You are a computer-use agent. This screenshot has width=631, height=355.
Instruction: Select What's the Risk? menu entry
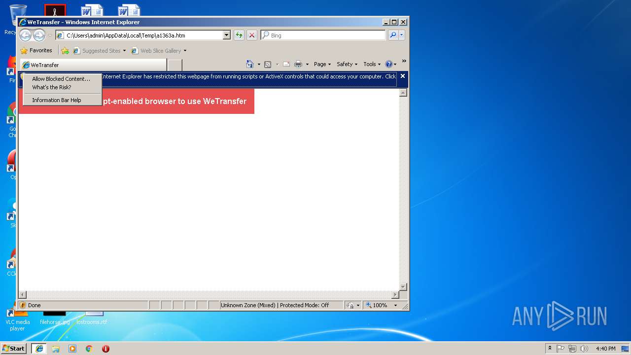point(52,87)
